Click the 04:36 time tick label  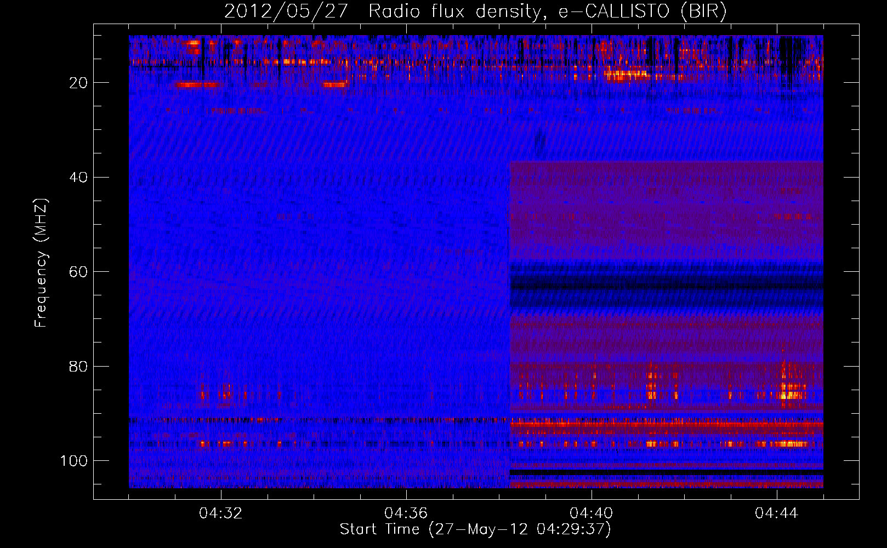coord(406,513)
